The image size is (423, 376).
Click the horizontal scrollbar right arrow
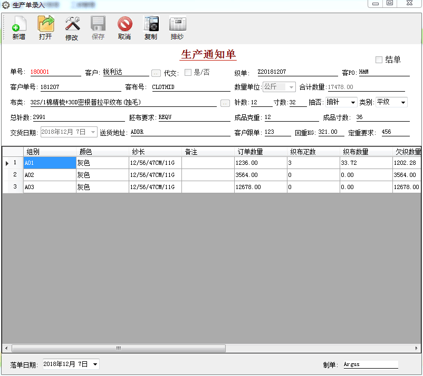coord(417,348)
